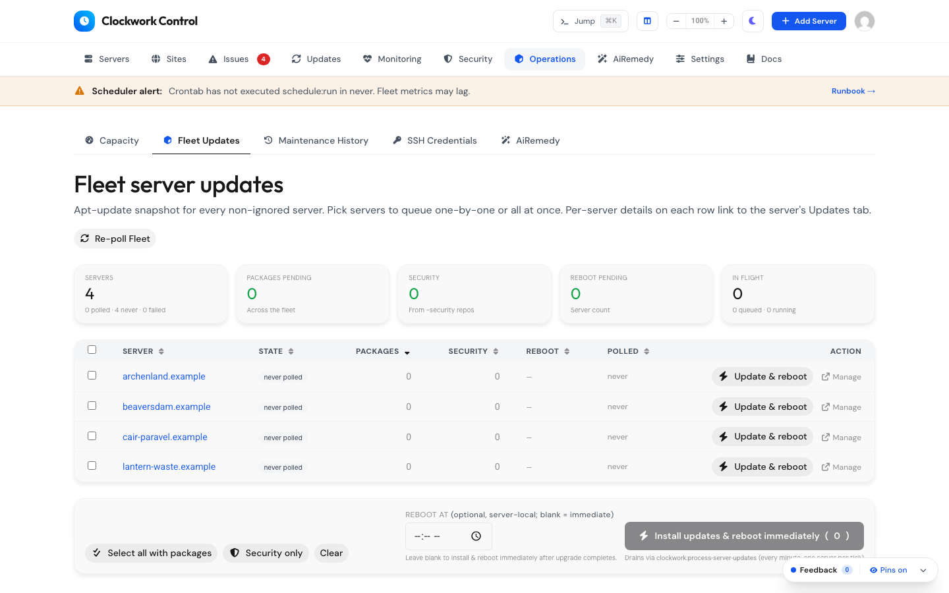Open the Servers navigation item
Screen dimensions: 949x593
pos(107,59)
